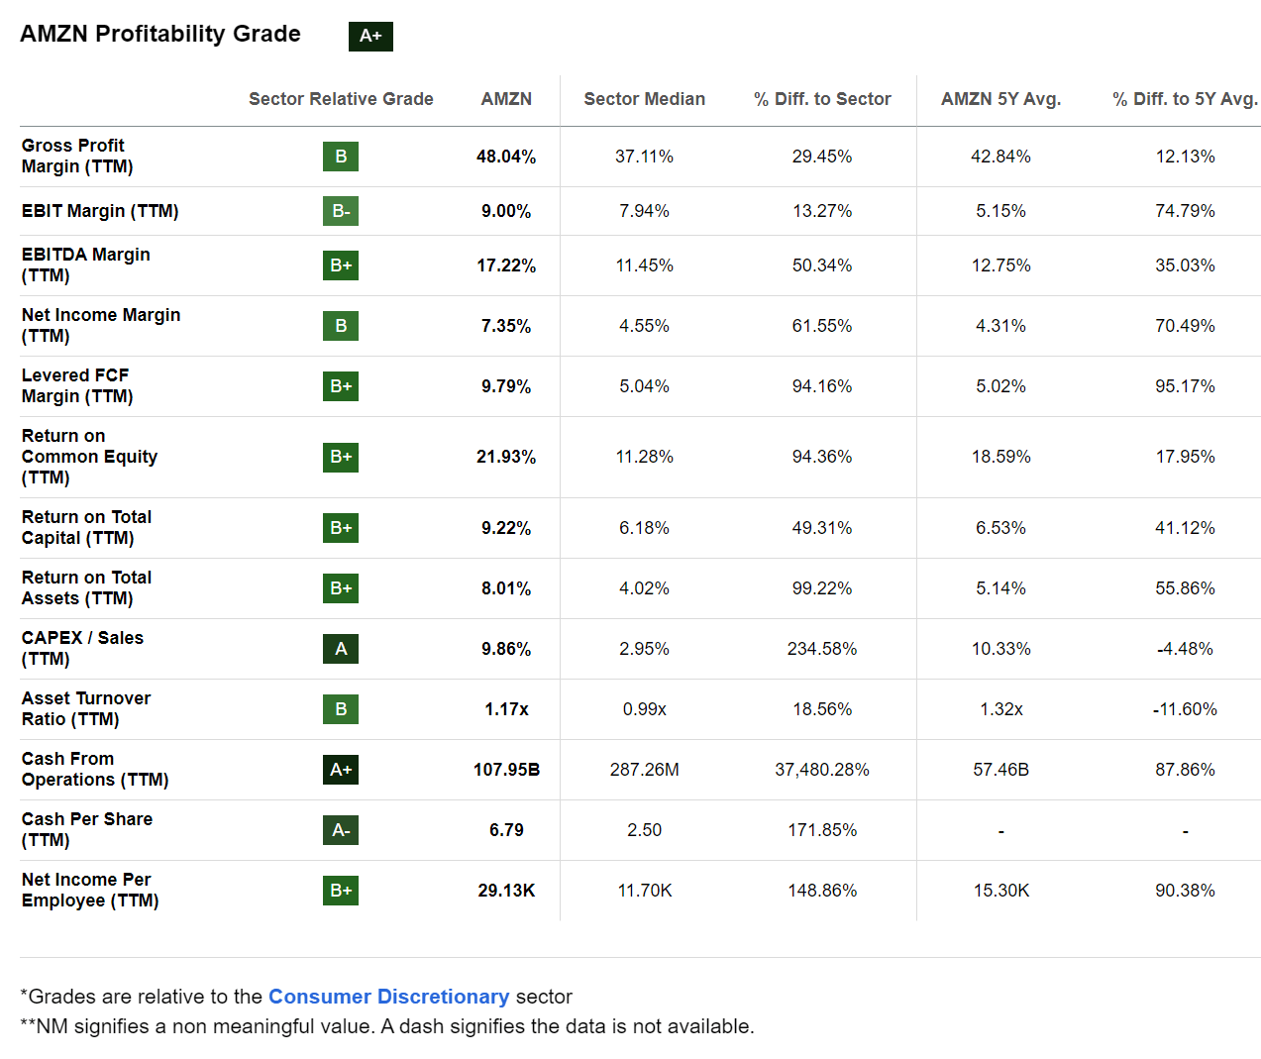Click the % Diff. to Sector column header

click(822, 99)
